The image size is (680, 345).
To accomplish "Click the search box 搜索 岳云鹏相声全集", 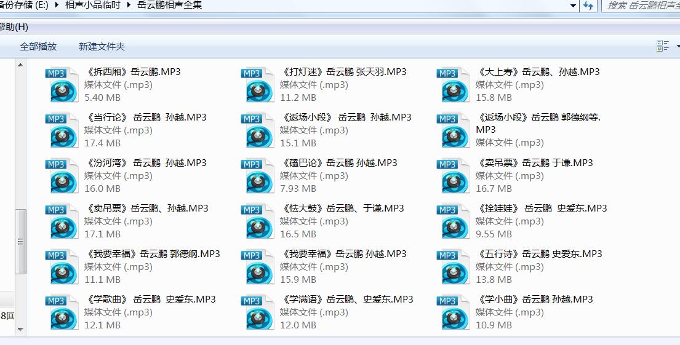I will pyautogui.click(x=641, y=6).
